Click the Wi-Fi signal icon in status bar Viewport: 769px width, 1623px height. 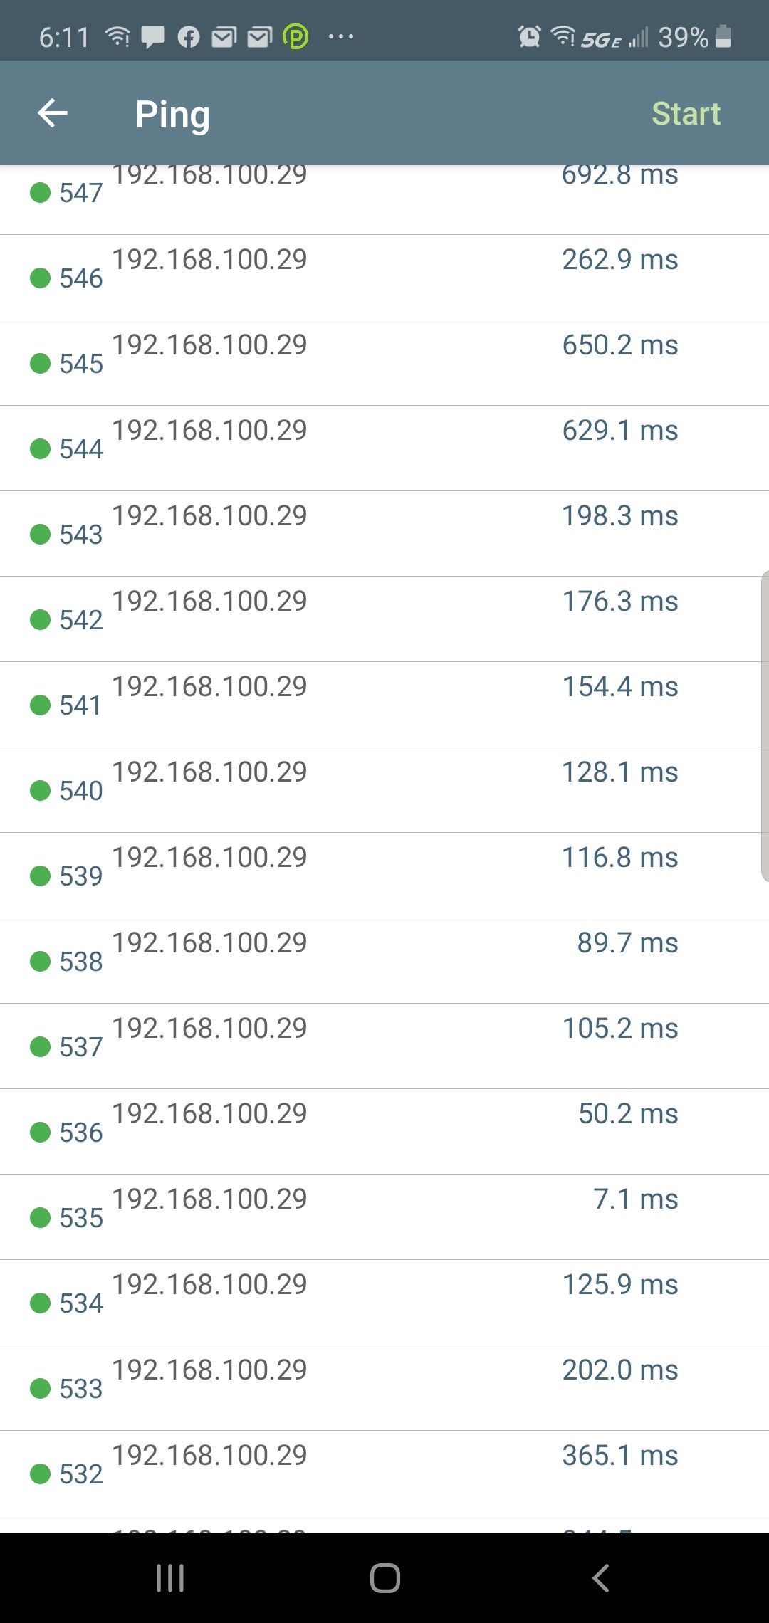(562, 36)
